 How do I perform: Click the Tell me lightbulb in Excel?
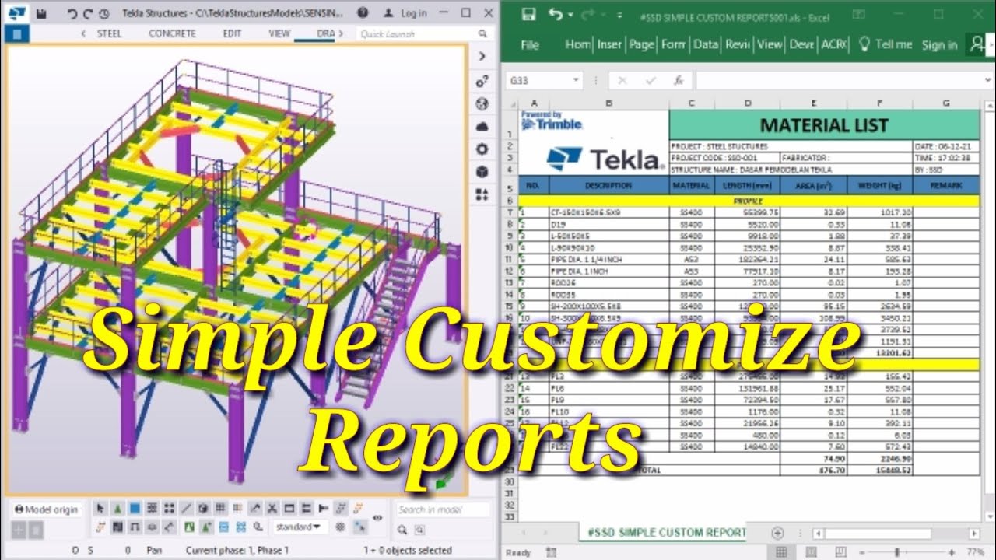pos(864,44)
